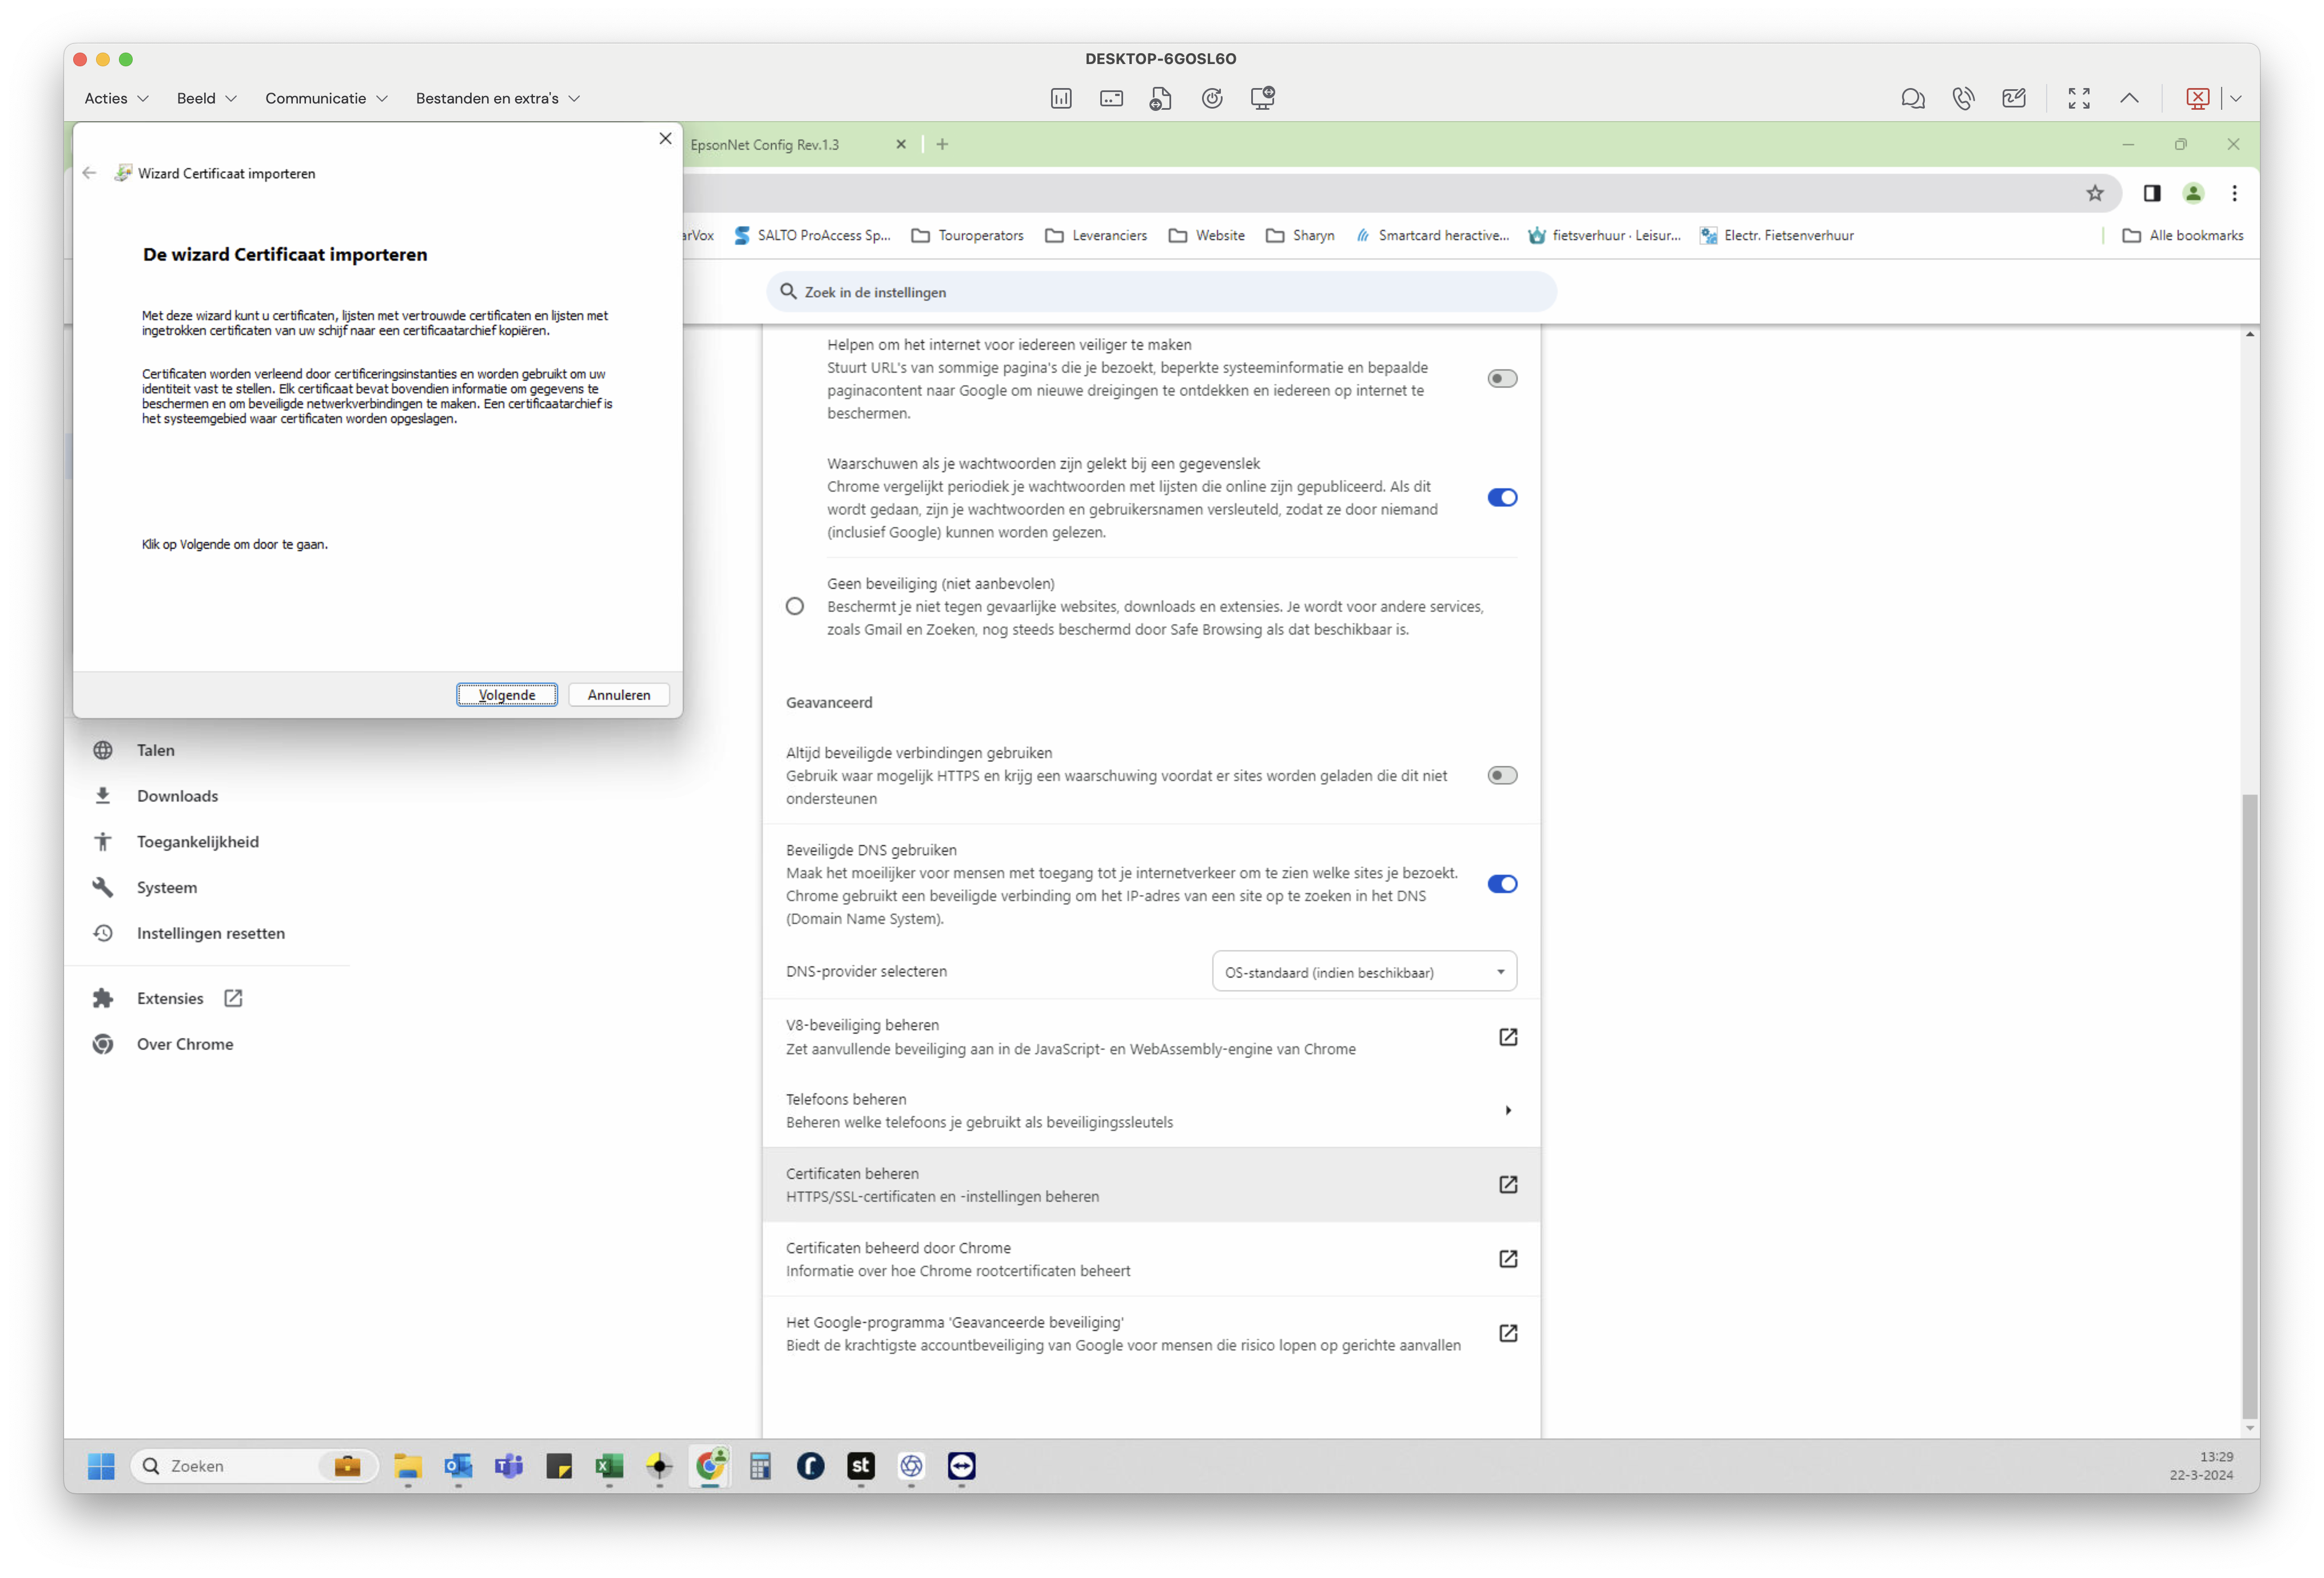The height and width of the screenshot is (1578, 2324).
Task: Open Over Chrome in settings sidebar
Action: [x=184, y=1044]
